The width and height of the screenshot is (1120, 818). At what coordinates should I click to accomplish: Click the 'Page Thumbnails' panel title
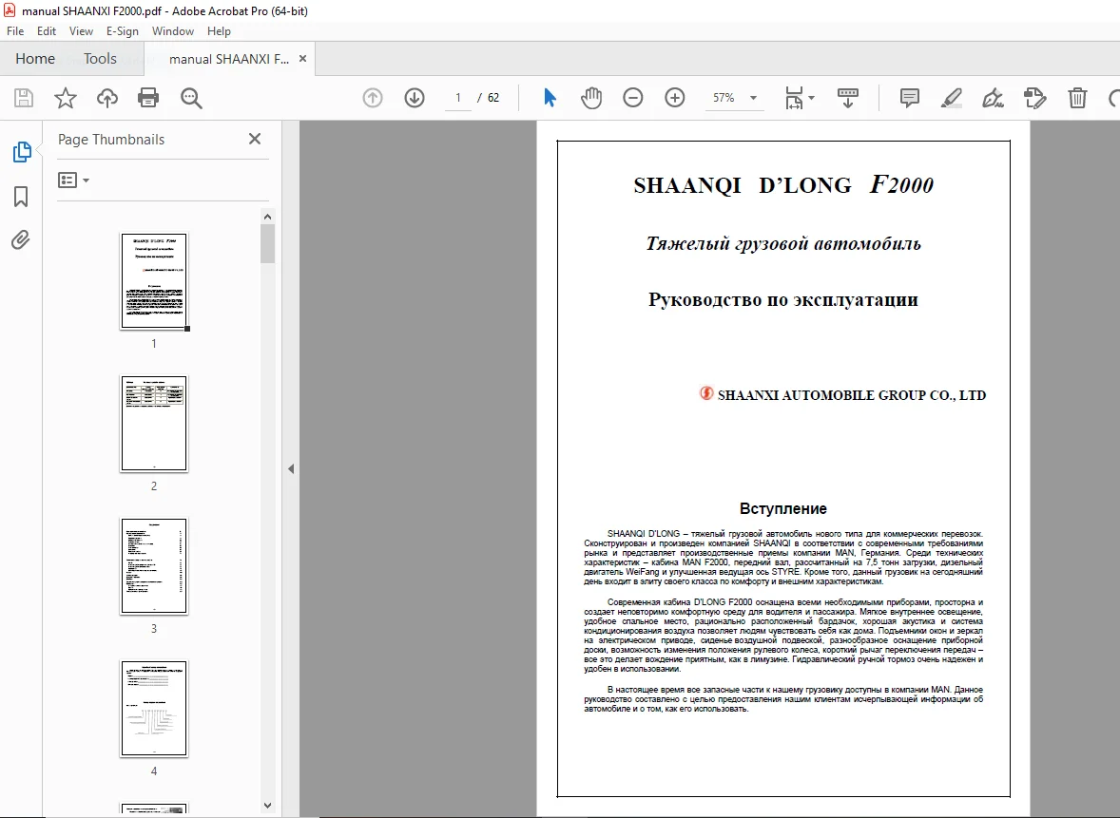click(111, 140)
